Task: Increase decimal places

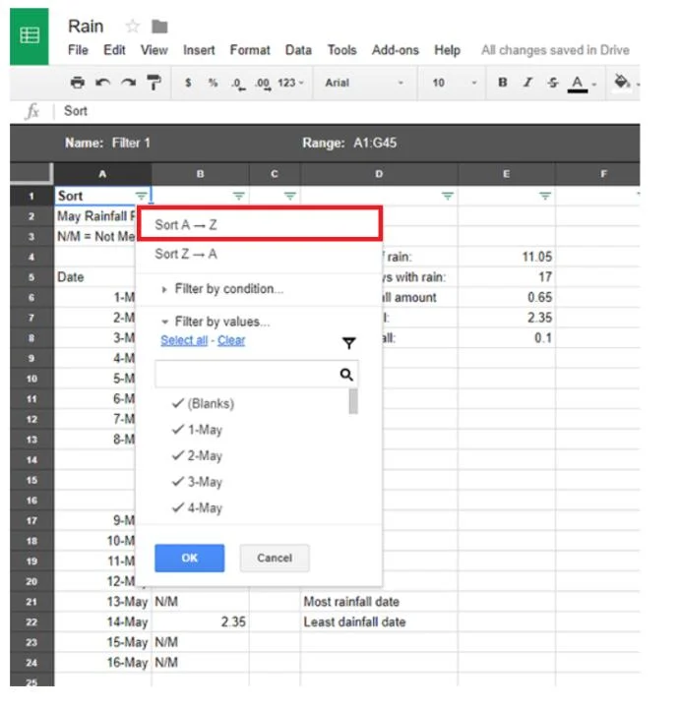Action: coord(263,84)
